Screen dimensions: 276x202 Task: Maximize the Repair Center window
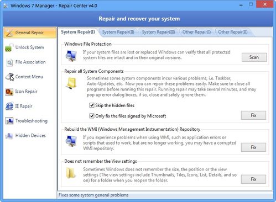pos(251,4)
